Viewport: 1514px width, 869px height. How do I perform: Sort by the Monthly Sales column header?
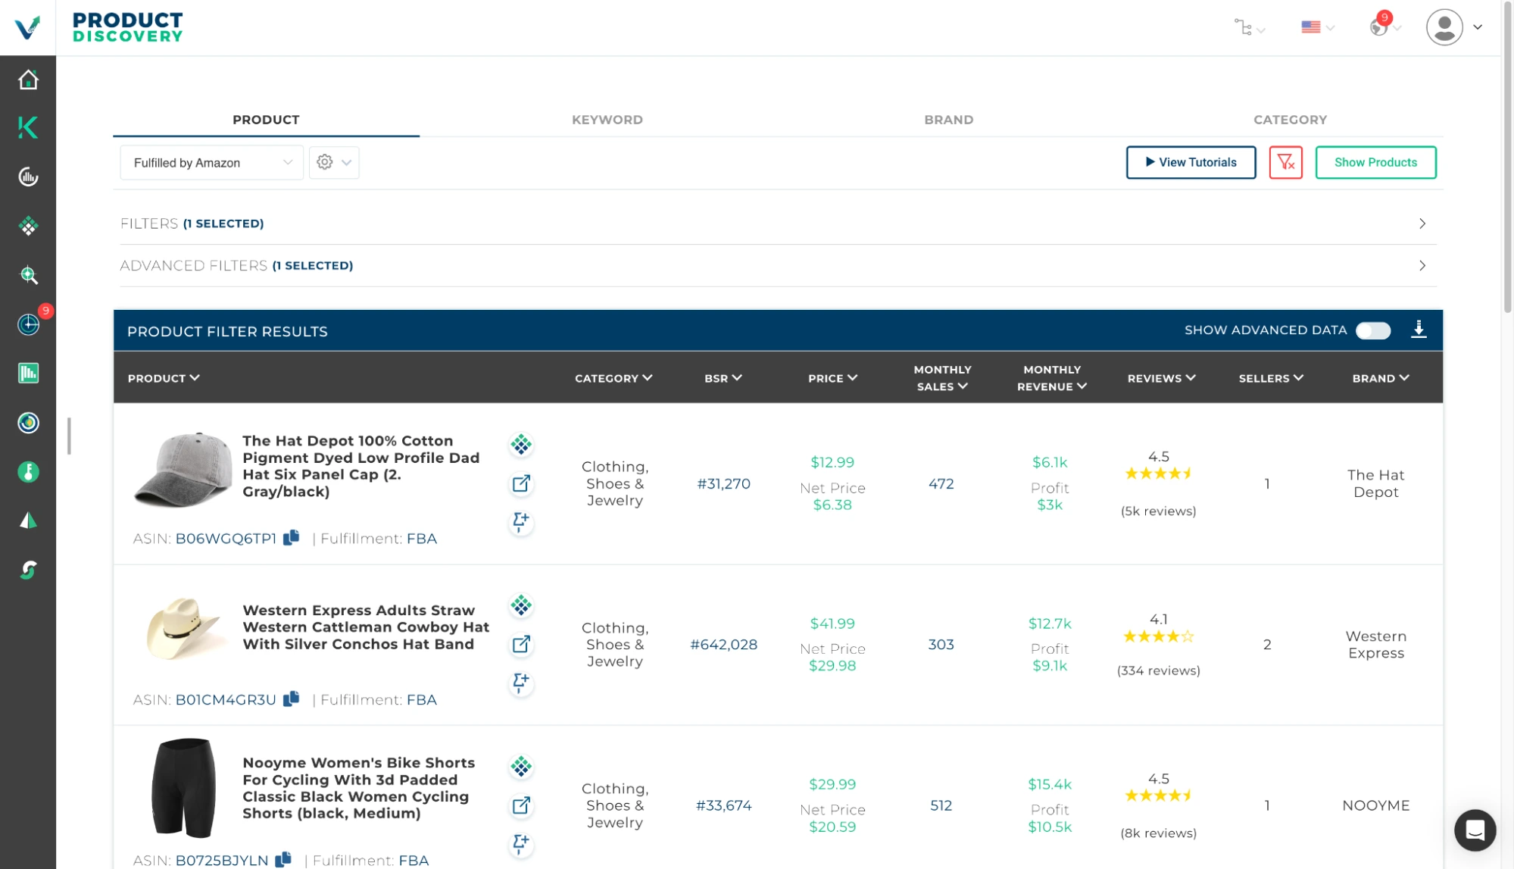(941, 378)
